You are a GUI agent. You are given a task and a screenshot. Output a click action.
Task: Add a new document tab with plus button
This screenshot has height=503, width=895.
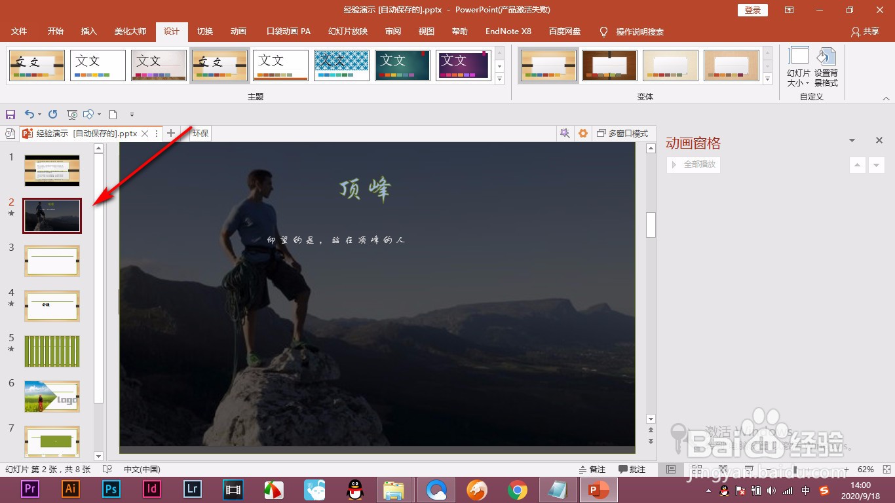171,134
